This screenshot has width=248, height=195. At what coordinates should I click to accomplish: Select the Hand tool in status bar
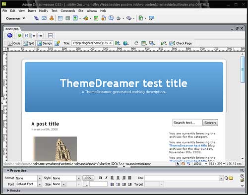click(x=183, y=164)
